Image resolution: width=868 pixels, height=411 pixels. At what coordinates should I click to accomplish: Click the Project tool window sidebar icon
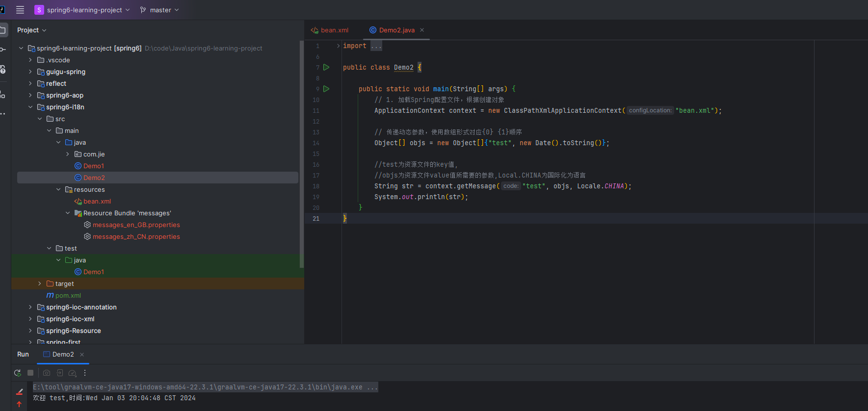point(3,30)
